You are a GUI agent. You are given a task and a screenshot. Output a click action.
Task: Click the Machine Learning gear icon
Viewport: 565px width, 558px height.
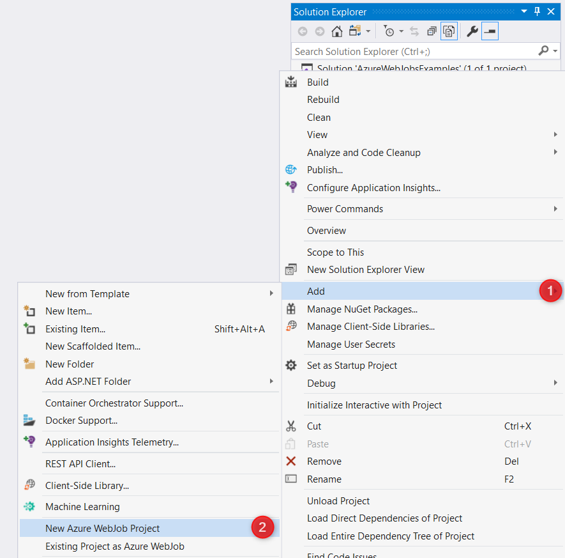[x=29, y=506]
